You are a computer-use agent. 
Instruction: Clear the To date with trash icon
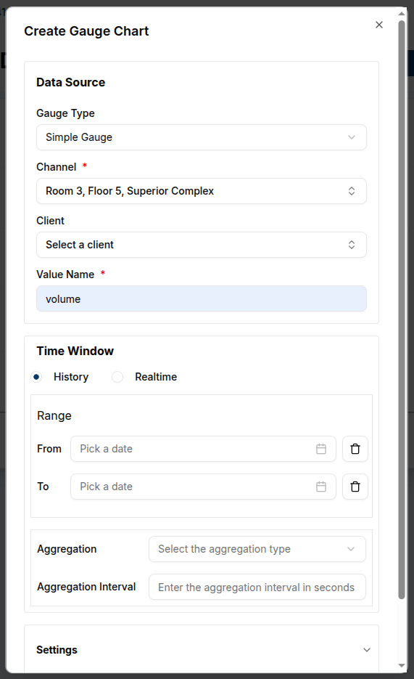tap(355, 487)
